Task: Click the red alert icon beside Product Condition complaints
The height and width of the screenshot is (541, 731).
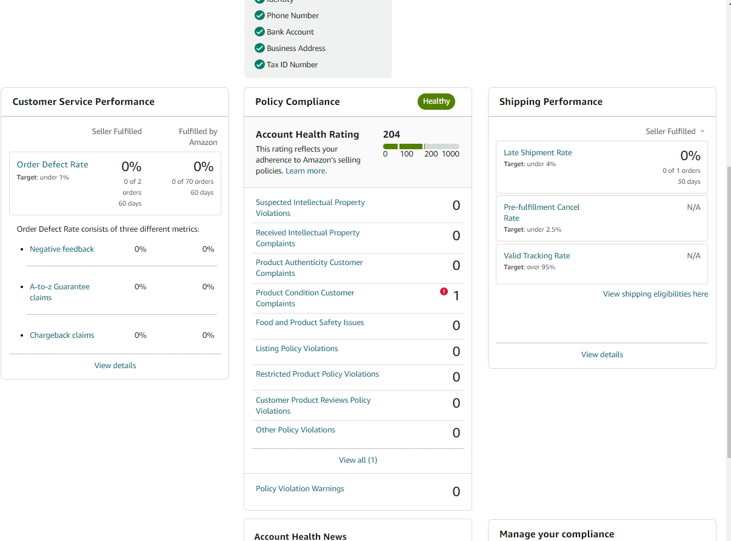Action: point(444,292)
